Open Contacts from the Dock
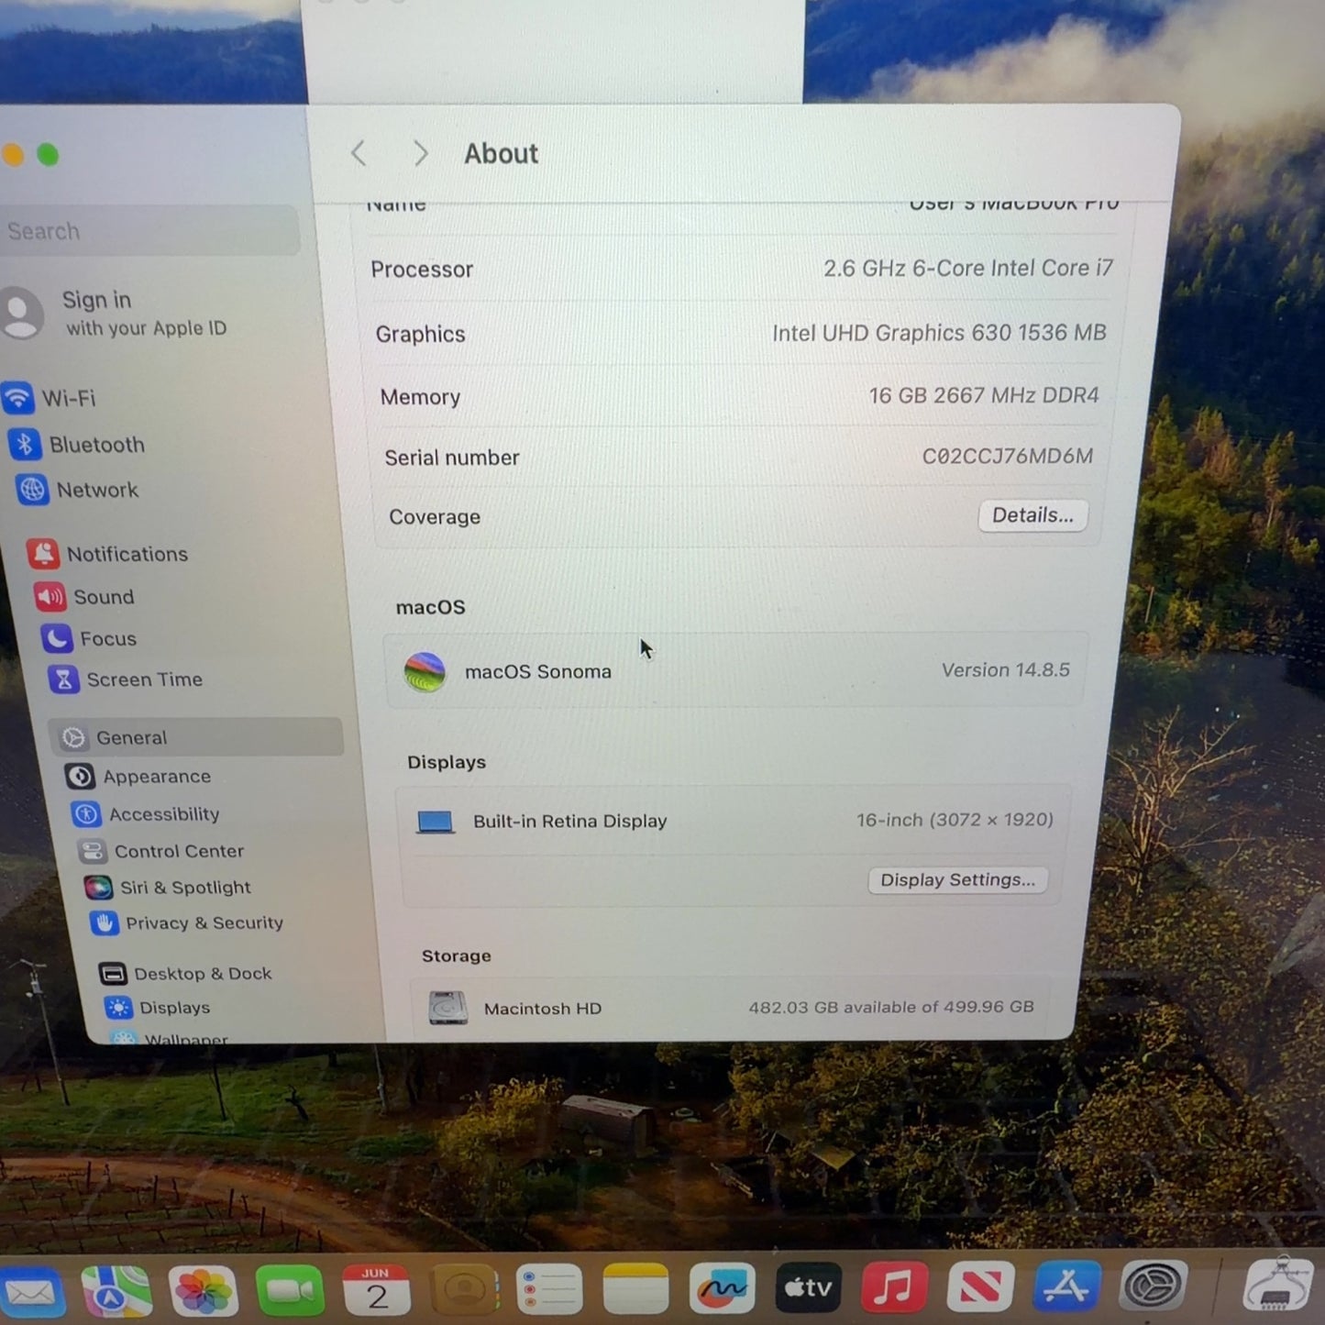Screen dimensions: 1325x1325 point(464,1290)
